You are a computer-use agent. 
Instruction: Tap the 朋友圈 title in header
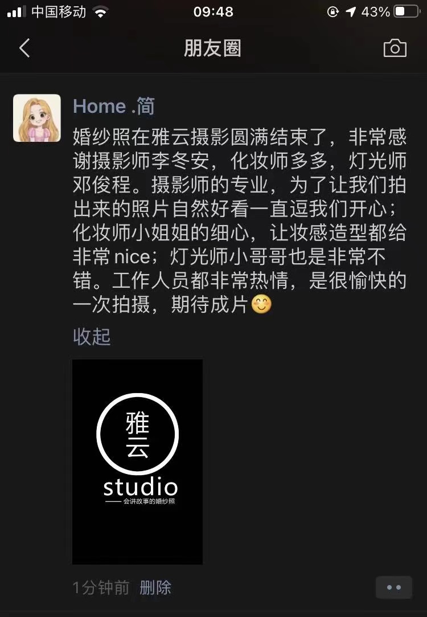point(212,48)
